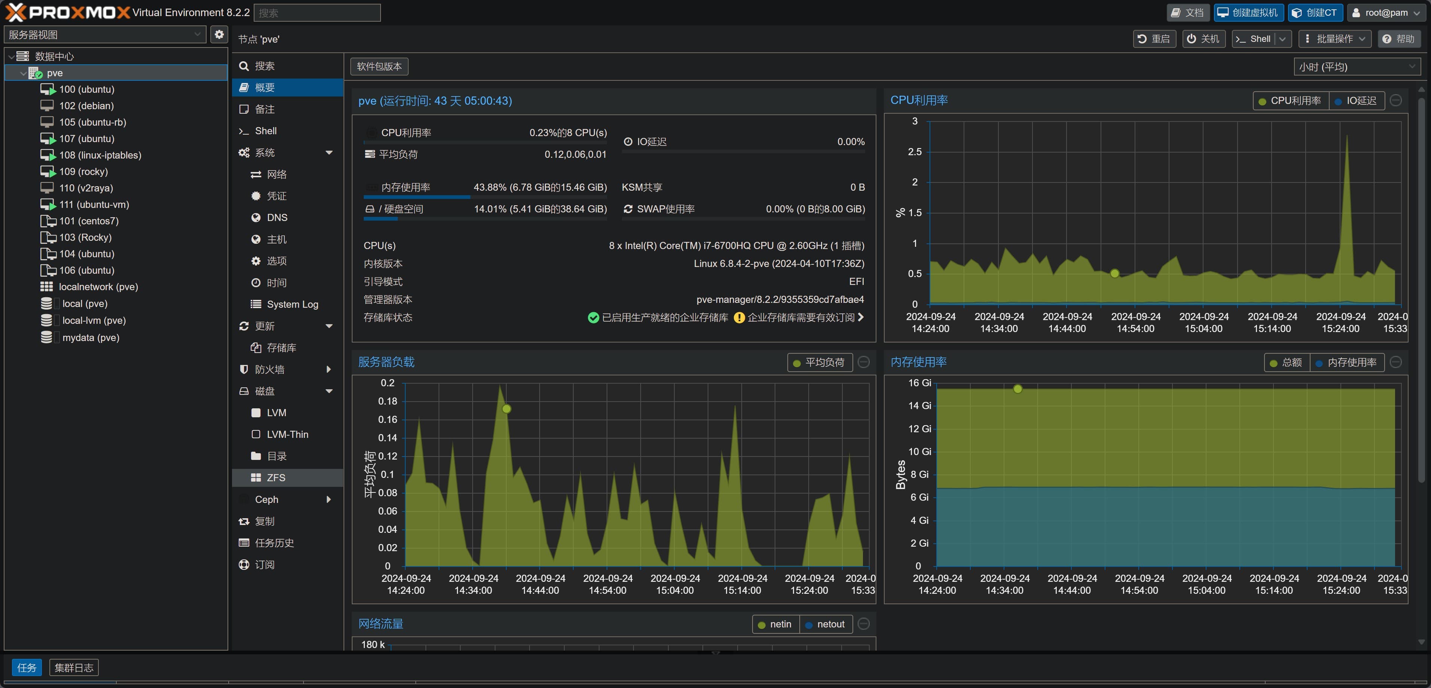This screenshot has height=688, width=1431.
Task: Collapse the 磁盘 disks section arrow
Action: coord(329,391)
